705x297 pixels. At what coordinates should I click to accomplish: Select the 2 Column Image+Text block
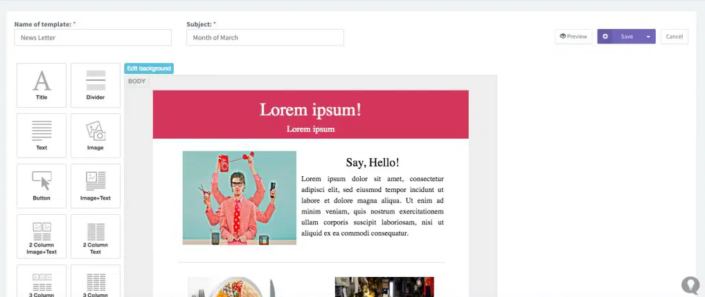pos(42,236)
